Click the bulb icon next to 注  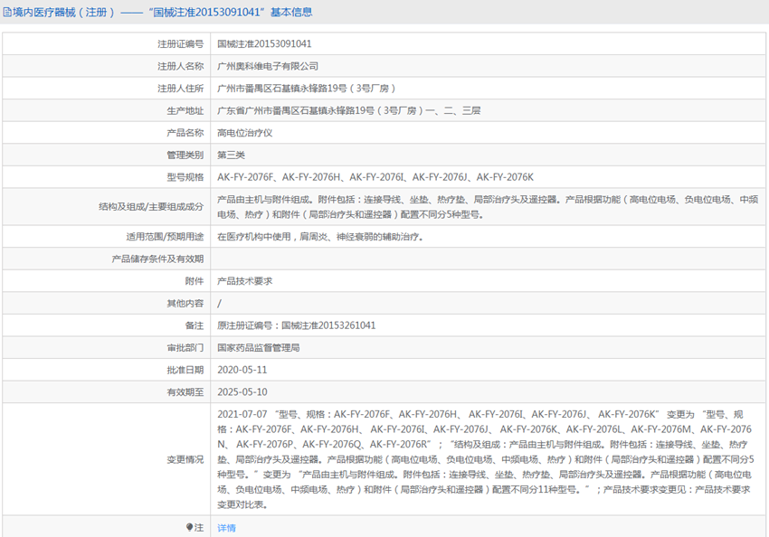189,527
